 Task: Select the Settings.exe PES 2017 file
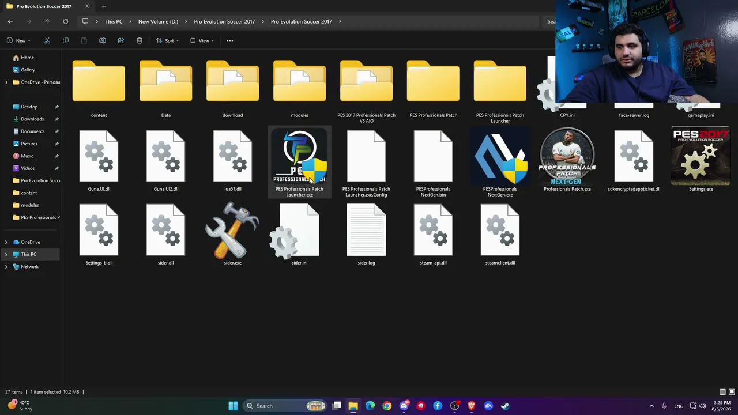(x=701, y=160)
